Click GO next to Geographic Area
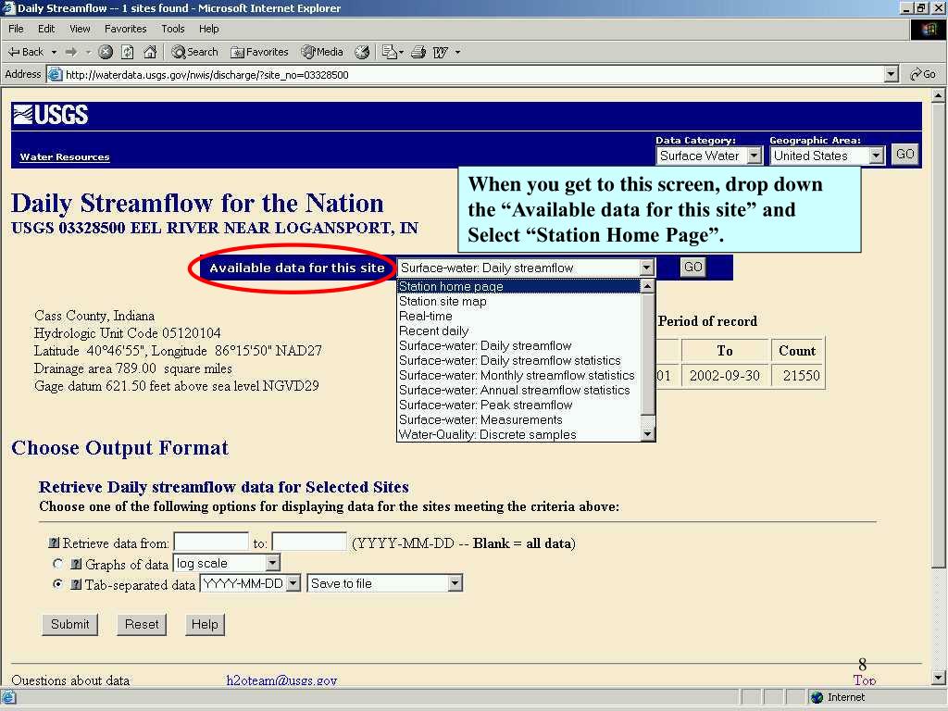This screenshot has height=711, width=948. 905,155
